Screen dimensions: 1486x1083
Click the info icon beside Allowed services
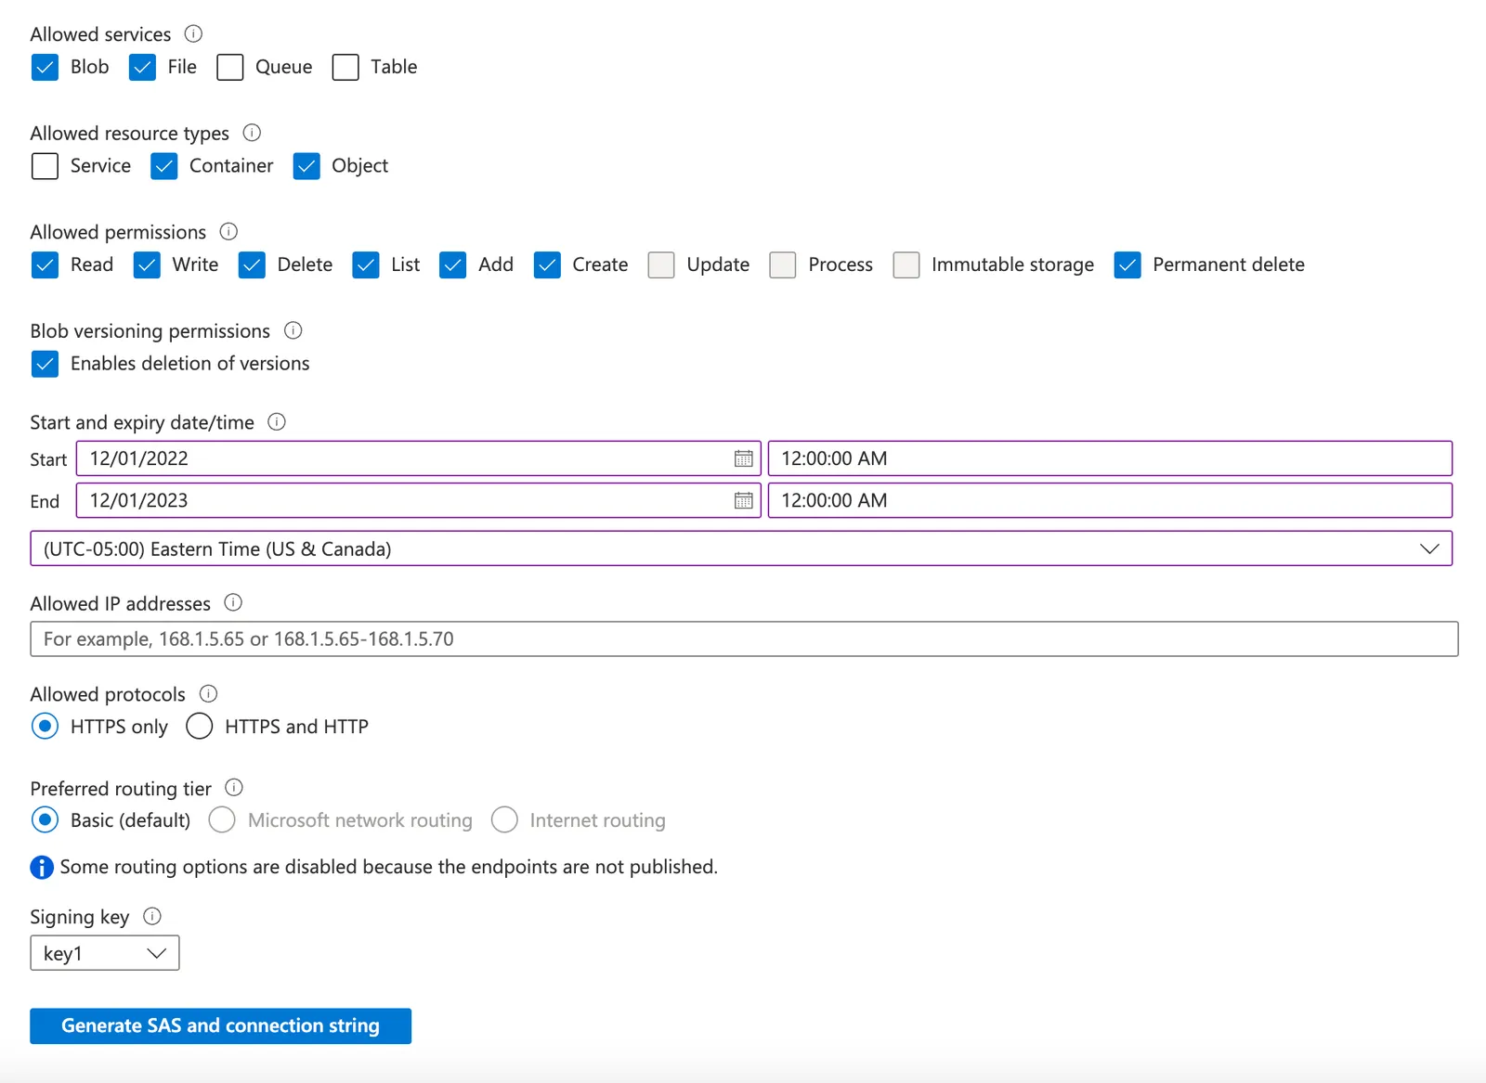coord(193,34)
